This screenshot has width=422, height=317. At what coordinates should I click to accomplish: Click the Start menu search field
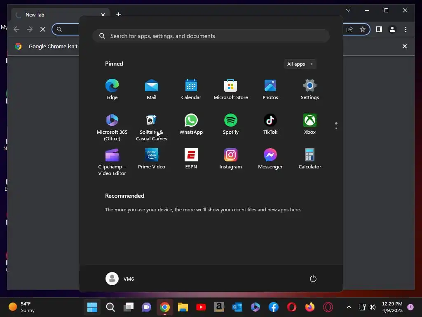point(211,36)
